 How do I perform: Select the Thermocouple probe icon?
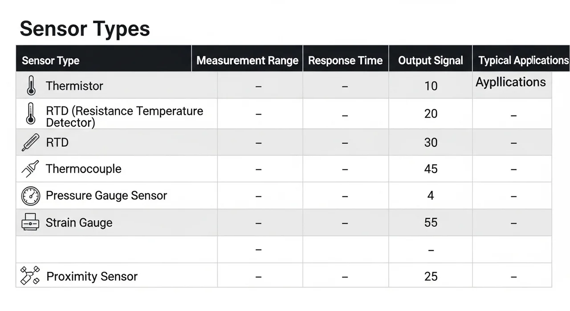click(30, 169)
